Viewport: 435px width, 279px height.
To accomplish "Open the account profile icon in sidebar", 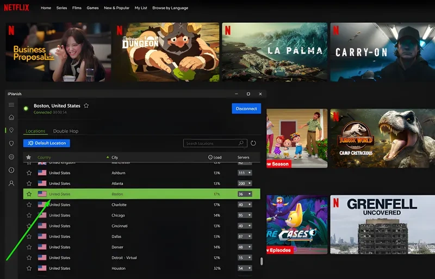I will tap(11, 183).
